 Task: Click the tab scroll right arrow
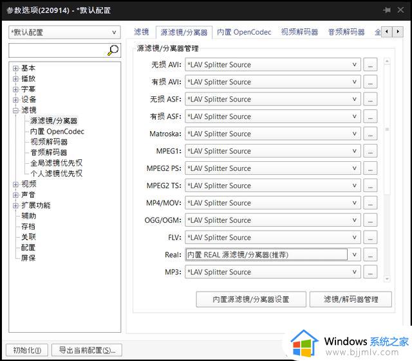[x=398, y=31]
